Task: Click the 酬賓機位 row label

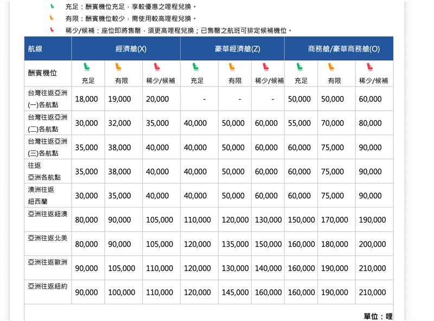Action: pyautogui.click(x=42, y=73)
